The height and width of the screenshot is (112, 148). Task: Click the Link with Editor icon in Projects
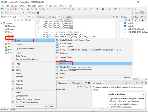[x=30, y=20]
